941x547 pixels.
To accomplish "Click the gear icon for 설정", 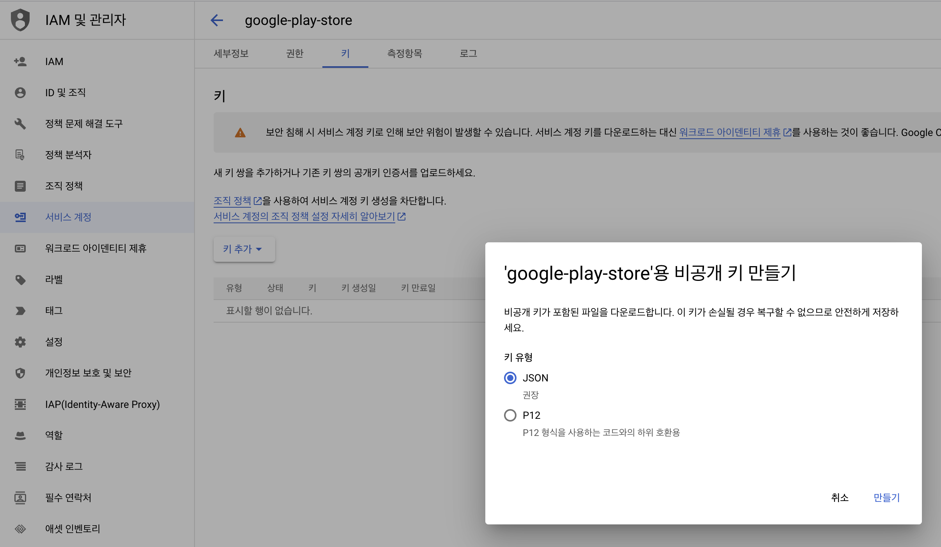I will point(20,342).
